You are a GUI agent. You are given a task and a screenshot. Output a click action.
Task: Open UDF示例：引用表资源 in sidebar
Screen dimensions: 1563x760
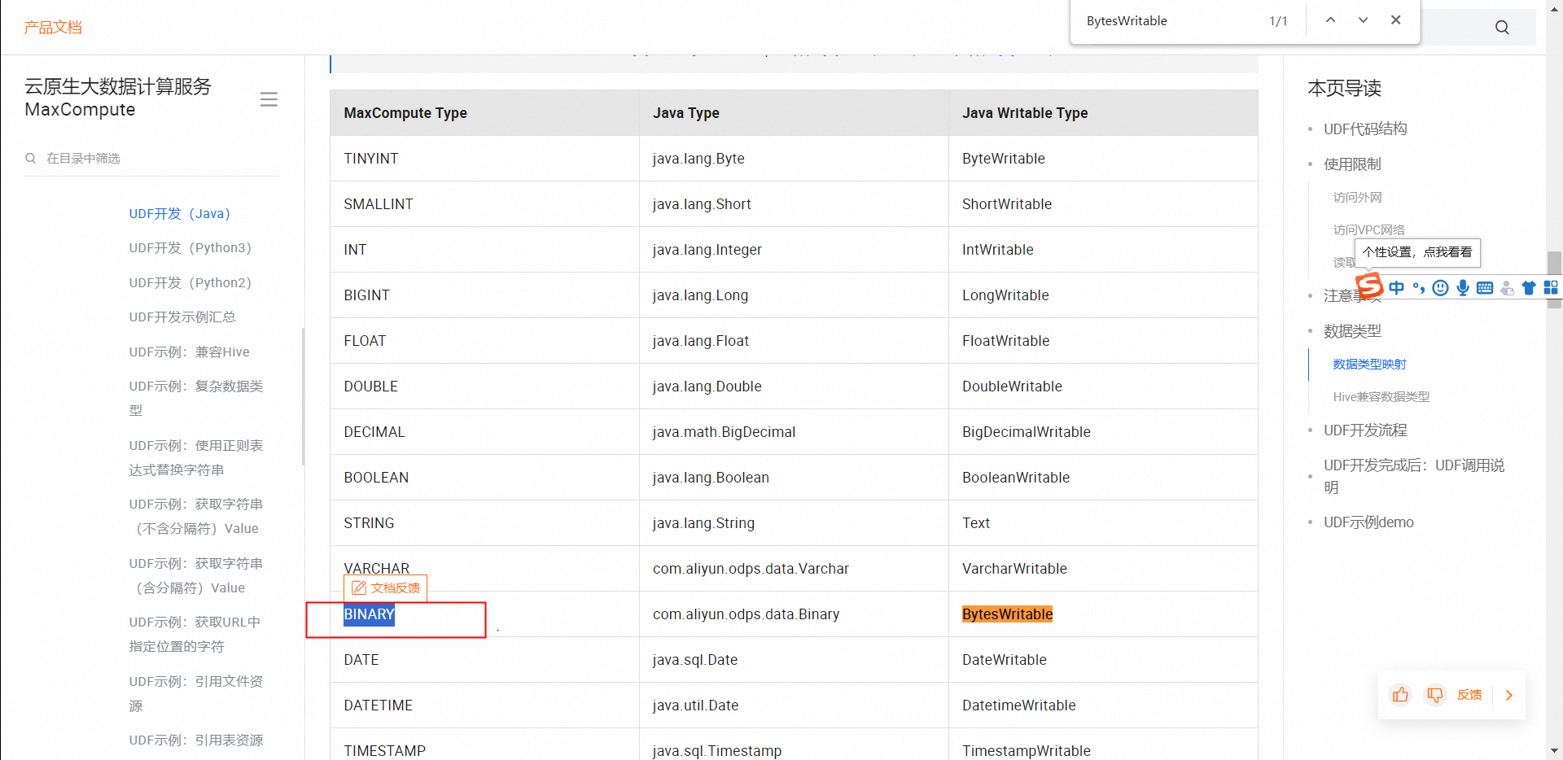pyautogui.click(x=196, y=740)
